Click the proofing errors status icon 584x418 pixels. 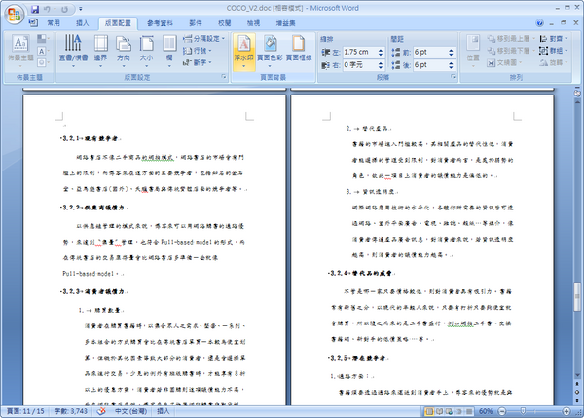pos(101,411)
